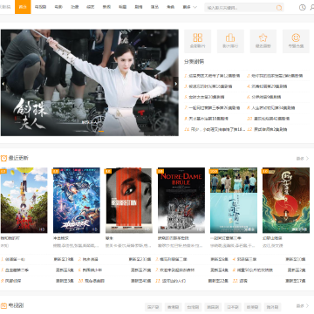Screen dimensions: 314x314
Task: Open the four-squares grid icon card
Action: coord(198,41)
